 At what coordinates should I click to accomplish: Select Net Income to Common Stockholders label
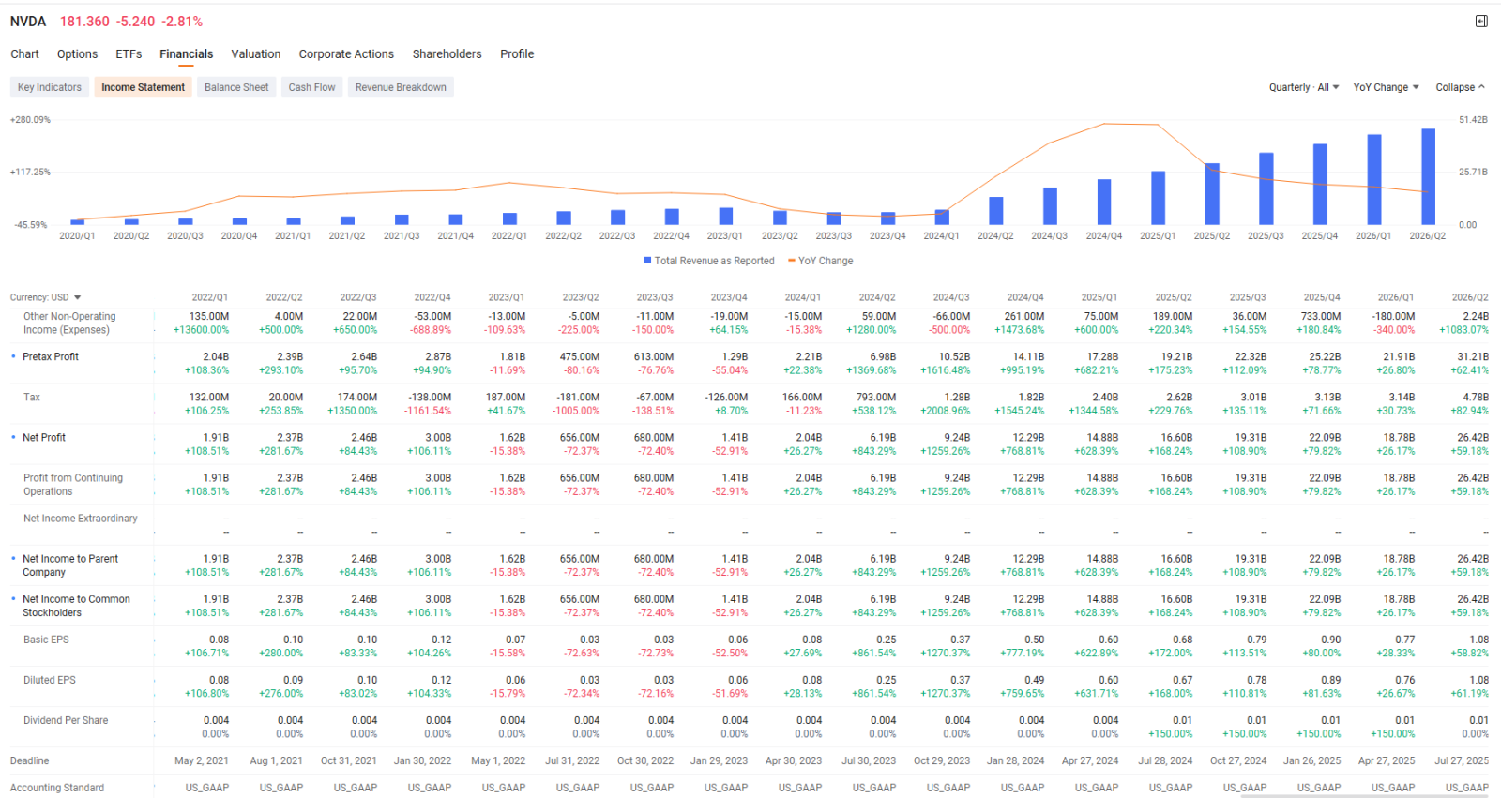coord(76,606)
